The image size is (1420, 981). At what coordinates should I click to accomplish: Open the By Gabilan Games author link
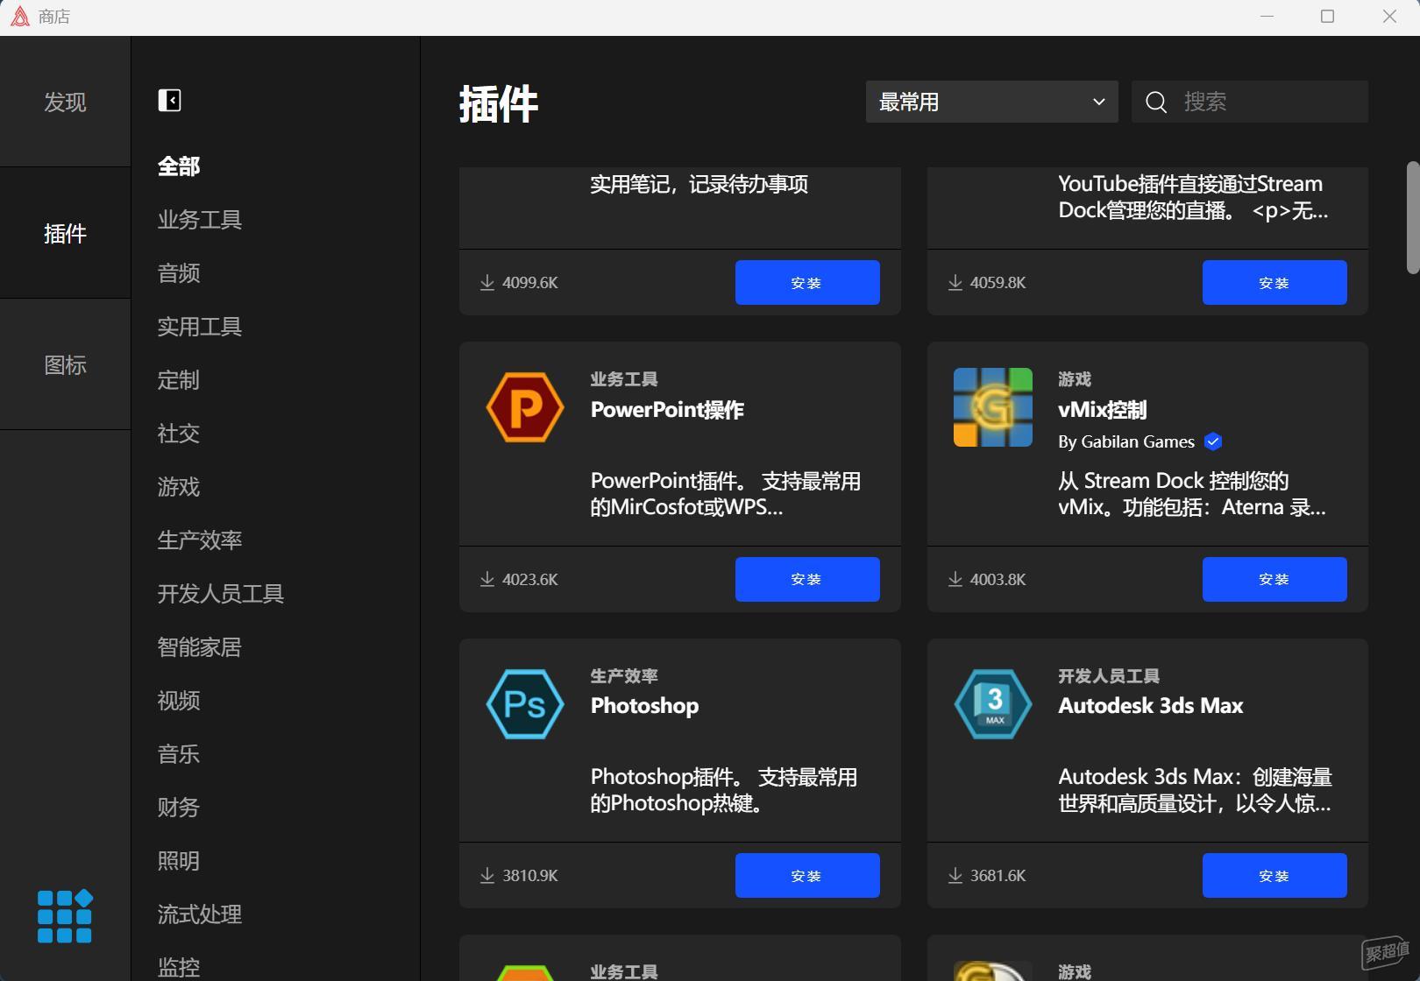pyautogui.click(x=1126, y=441)
